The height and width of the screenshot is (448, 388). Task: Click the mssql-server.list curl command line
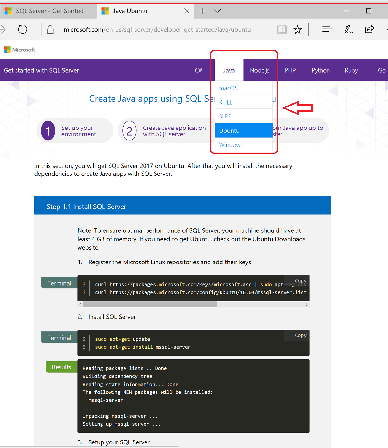[201, 292]
